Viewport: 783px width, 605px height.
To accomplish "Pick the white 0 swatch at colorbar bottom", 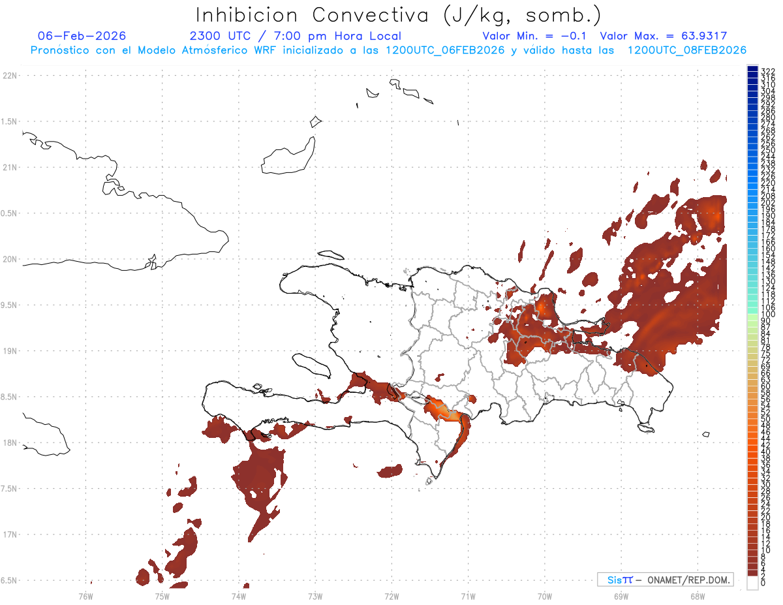I will tap(752, 583).
